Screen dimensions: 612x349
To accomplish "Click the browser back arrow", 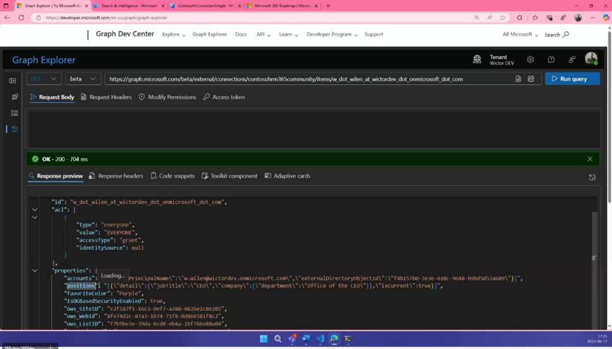I will coord(7,17).
